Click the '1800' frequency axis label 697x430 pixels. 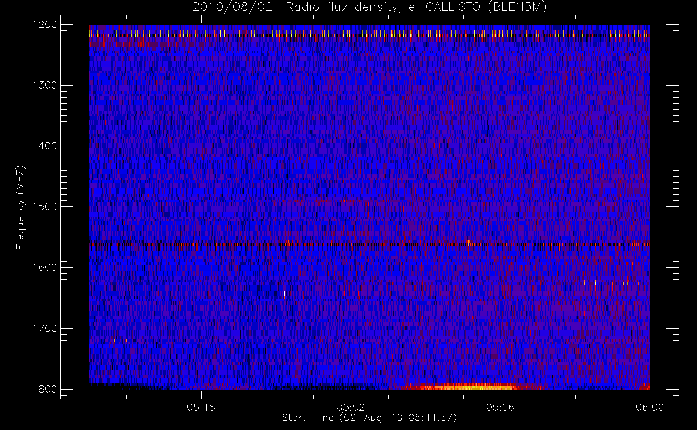pos(45,389)
